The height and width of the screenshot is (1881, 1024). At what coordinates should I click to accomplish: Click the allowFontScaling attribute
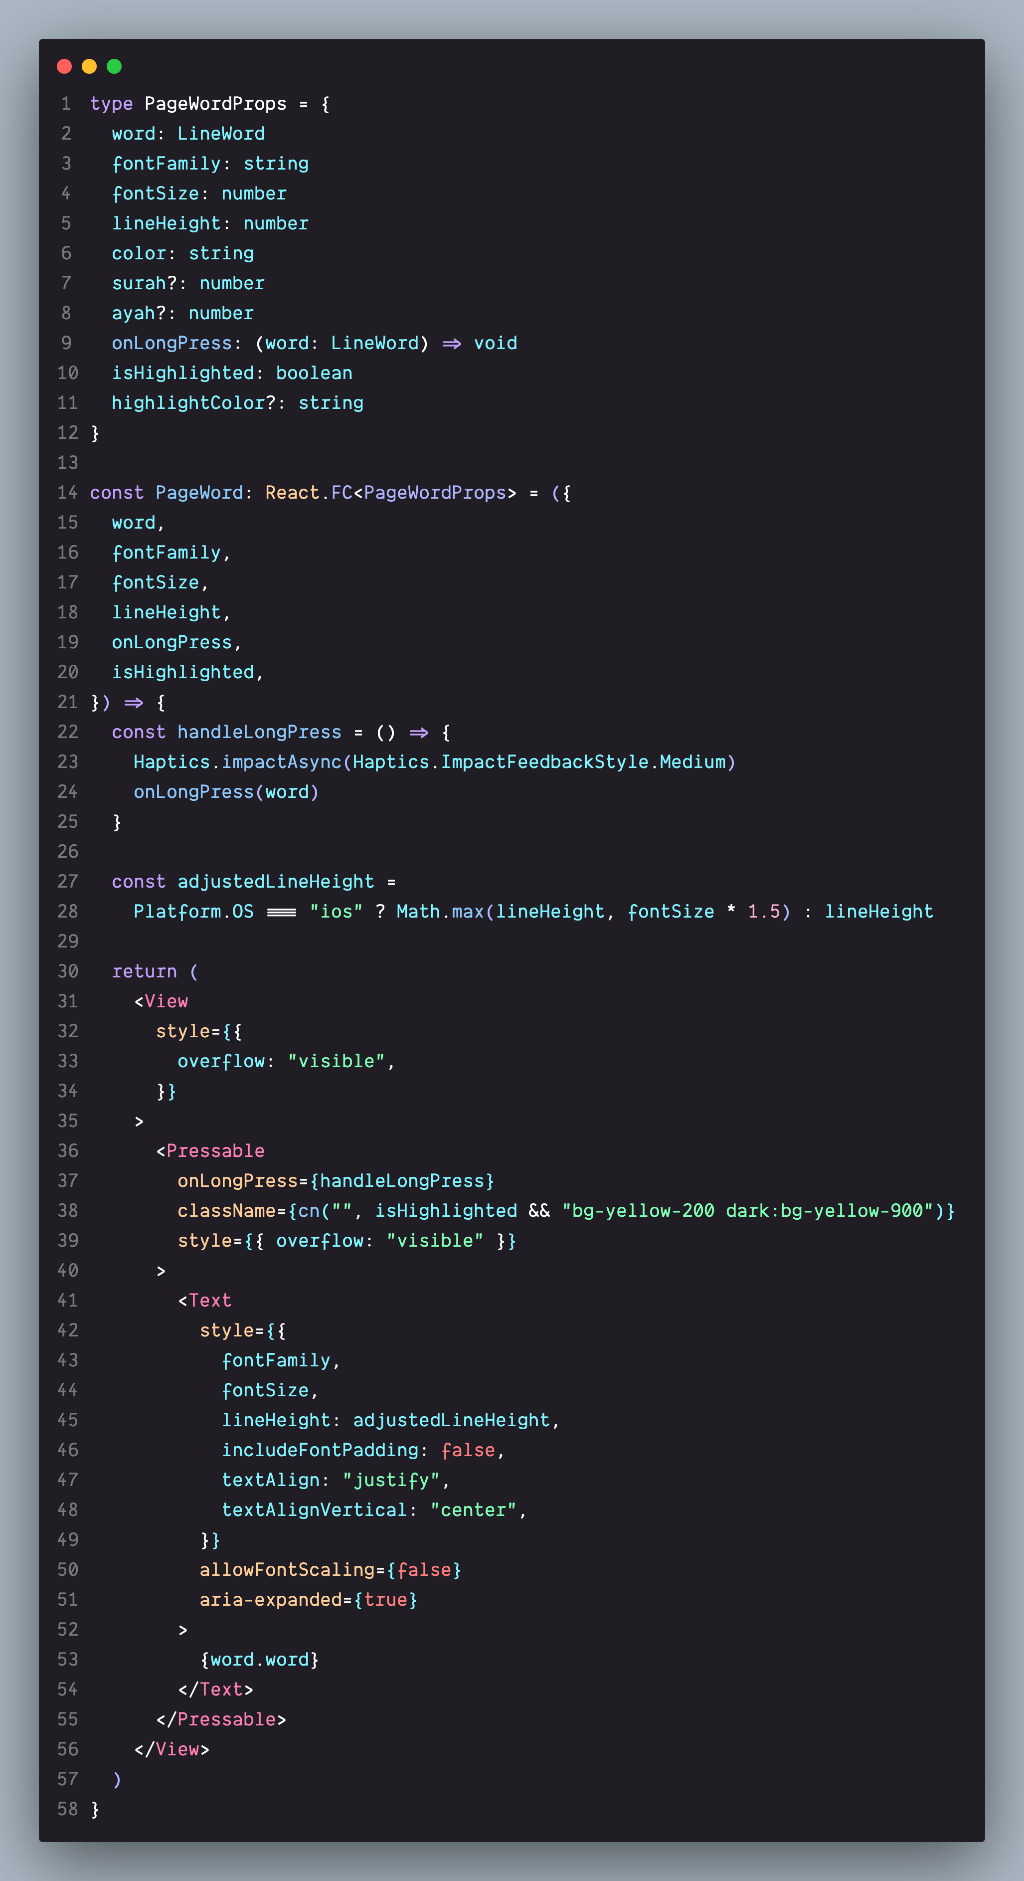(x=286, y=1570)
